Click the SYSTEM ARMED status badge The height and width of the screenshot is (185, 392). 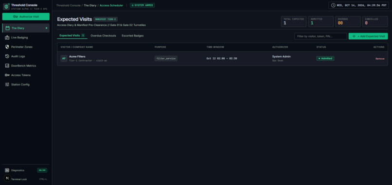tap(142, 5)
